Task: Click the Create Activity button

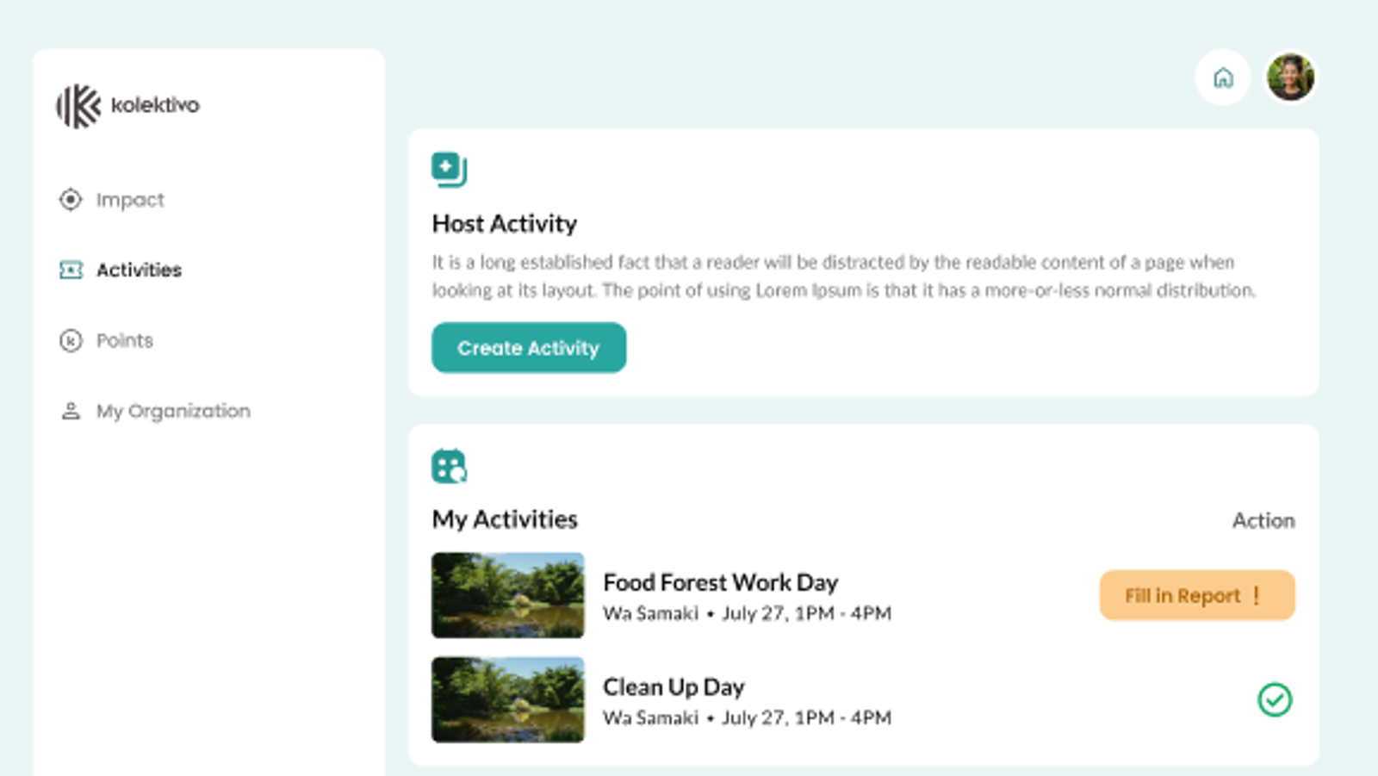Action: pyautogui.click(x=529, y=348)
